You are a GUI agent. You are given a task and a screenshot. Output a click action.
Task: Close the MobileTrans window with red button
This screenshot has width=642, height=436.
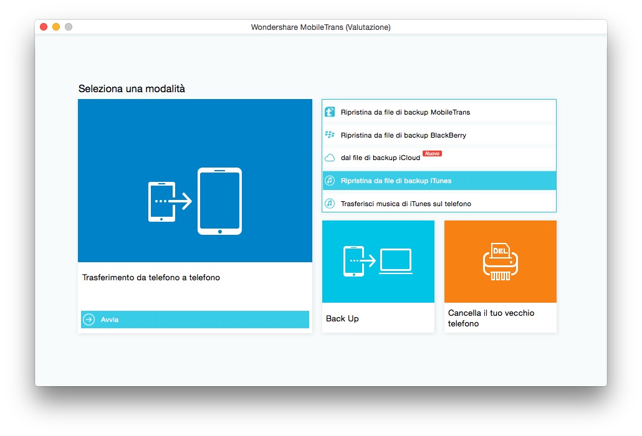coord(44,27)
